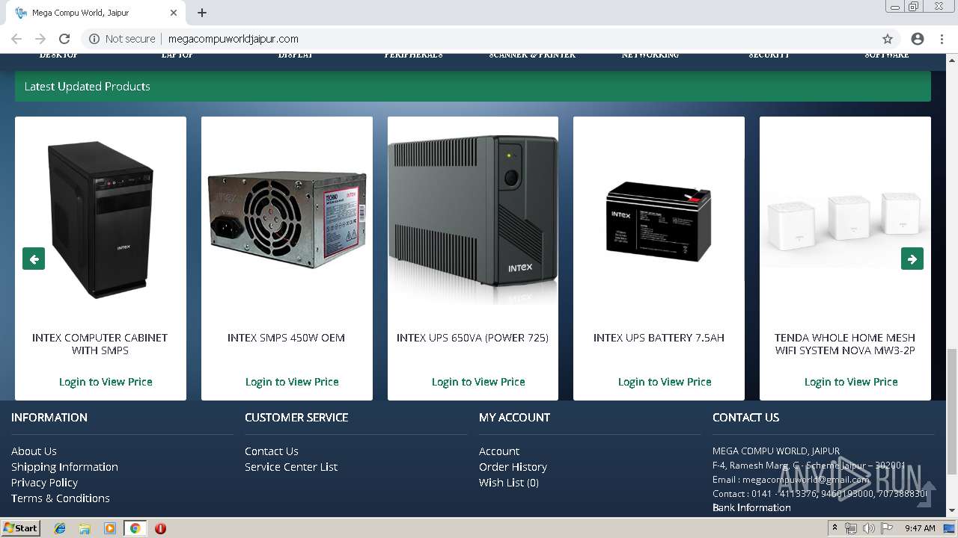The image size is (958, 538).
Task: Open Chrome profile account icon
Action: tap(918, 39)
